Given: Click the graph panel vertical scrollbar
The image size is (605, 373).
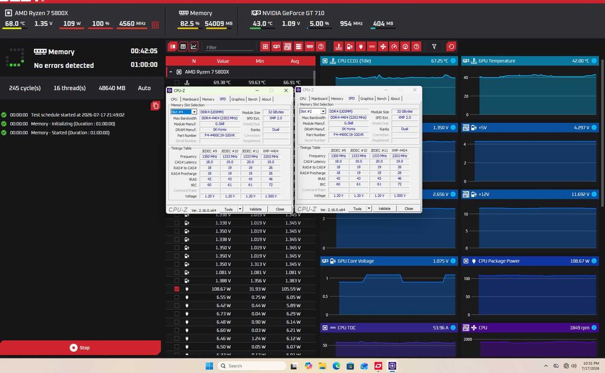Looking at the screenshot, I should (603, 133).
